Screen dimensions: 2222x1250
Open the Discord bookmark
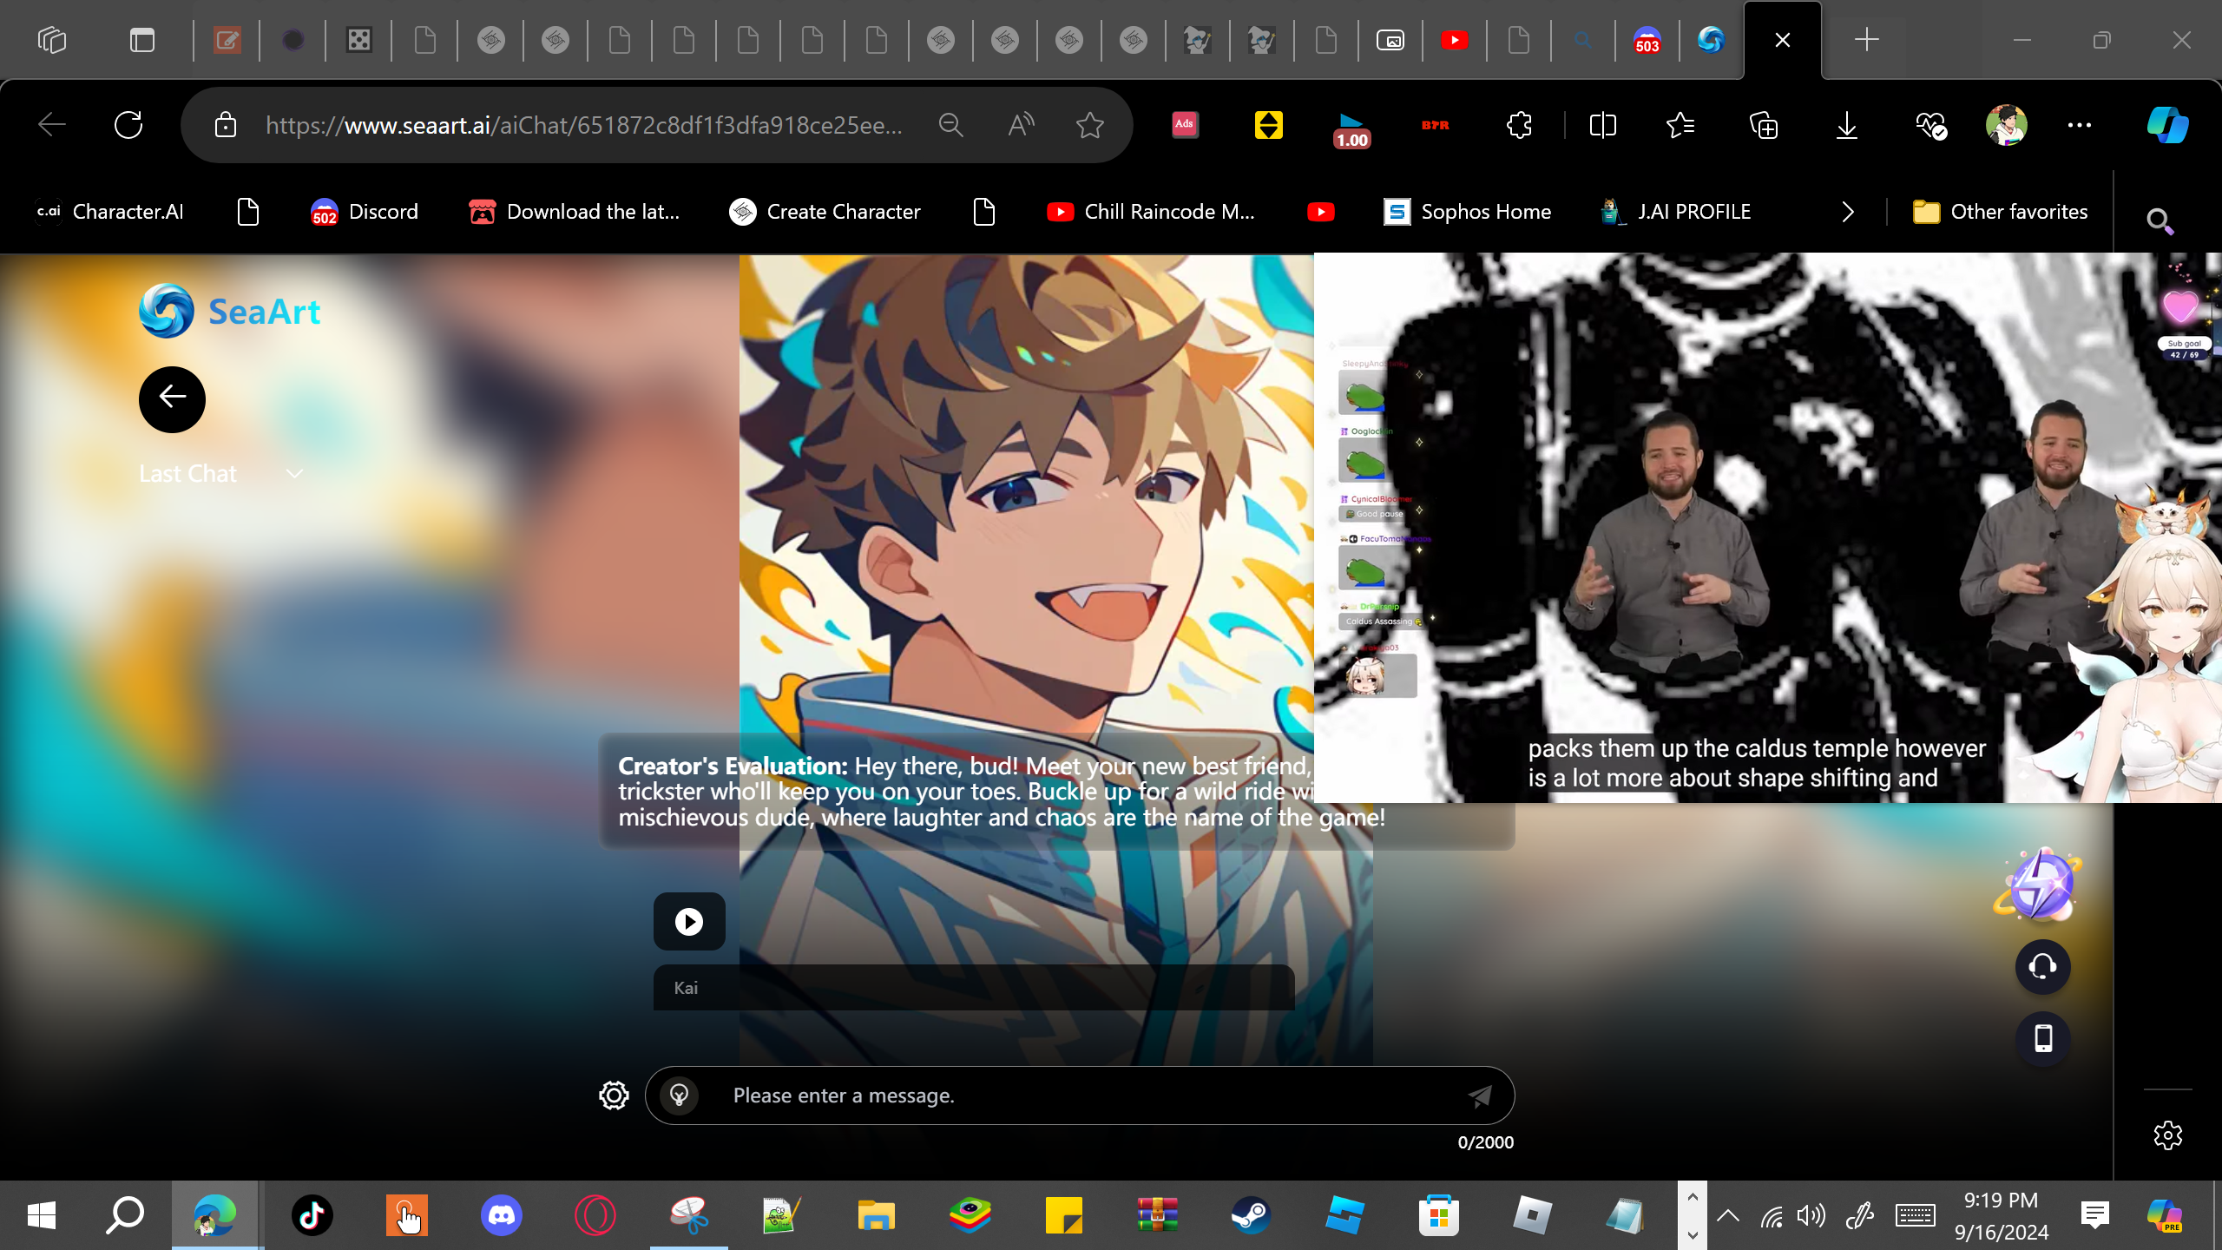click(x=365, y=212)
